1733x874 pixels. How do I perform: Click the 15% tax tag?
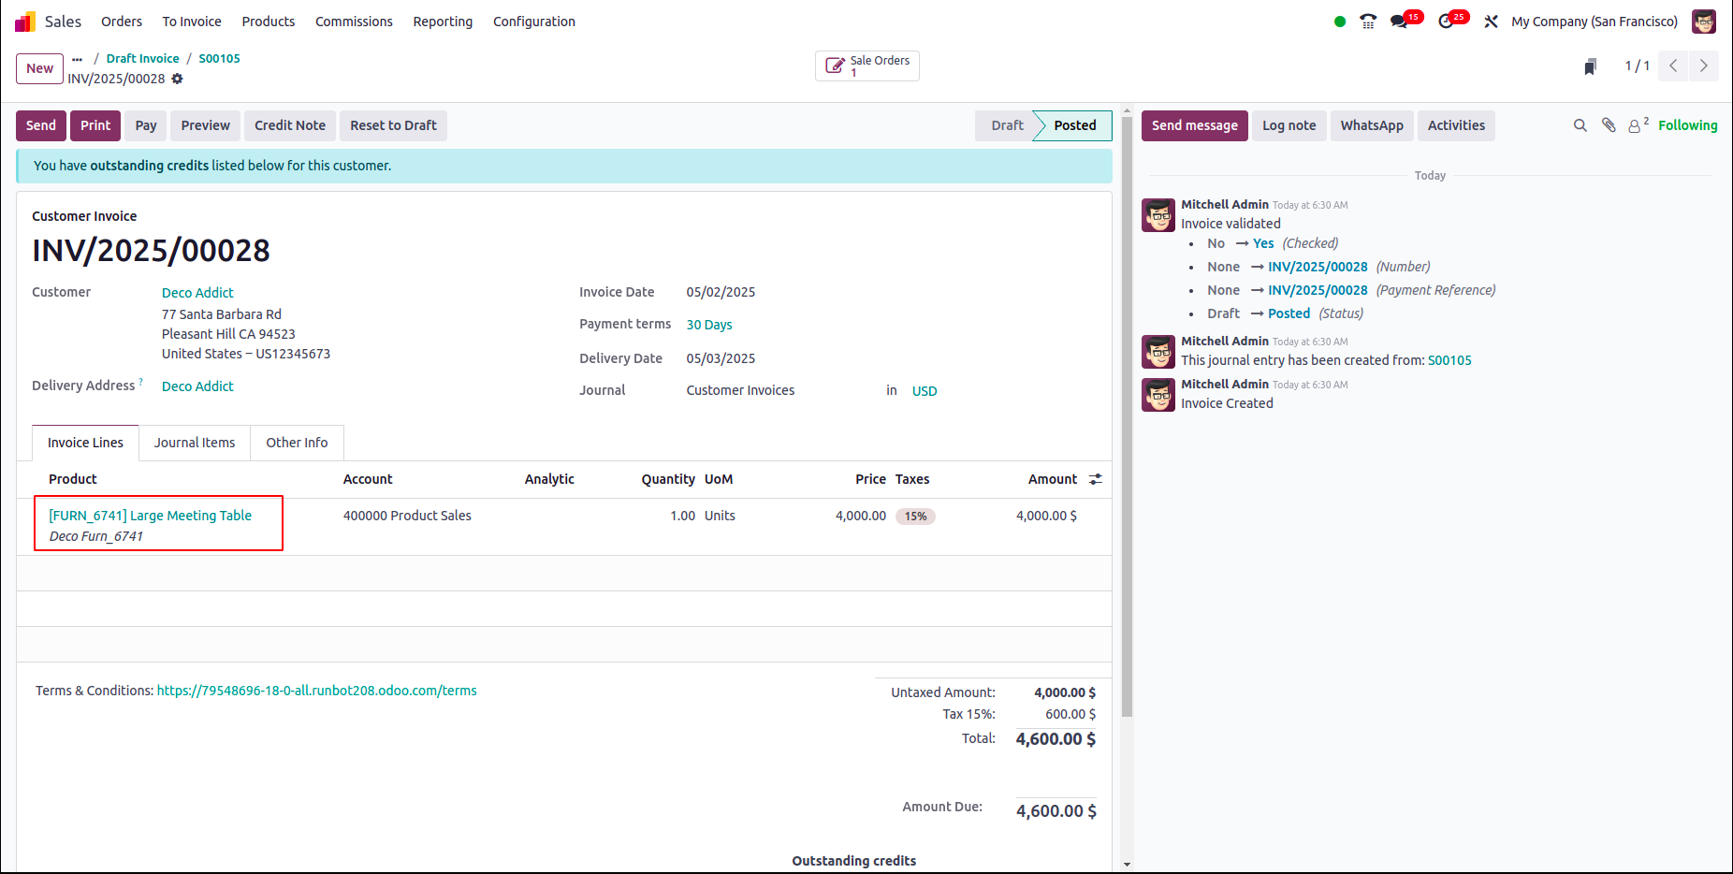click(916, 517)
